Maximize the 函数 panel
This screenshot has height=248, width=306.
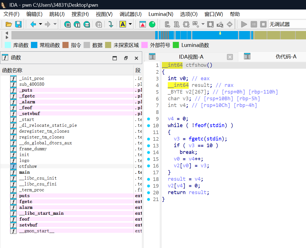pyautogui.click(x=115, y=58)
